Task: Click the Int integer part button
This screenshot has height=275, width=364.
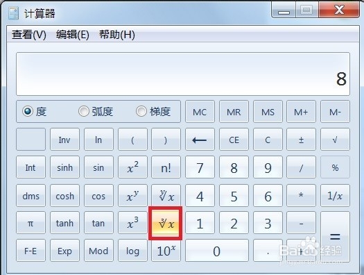Action: tap(31, 167)
